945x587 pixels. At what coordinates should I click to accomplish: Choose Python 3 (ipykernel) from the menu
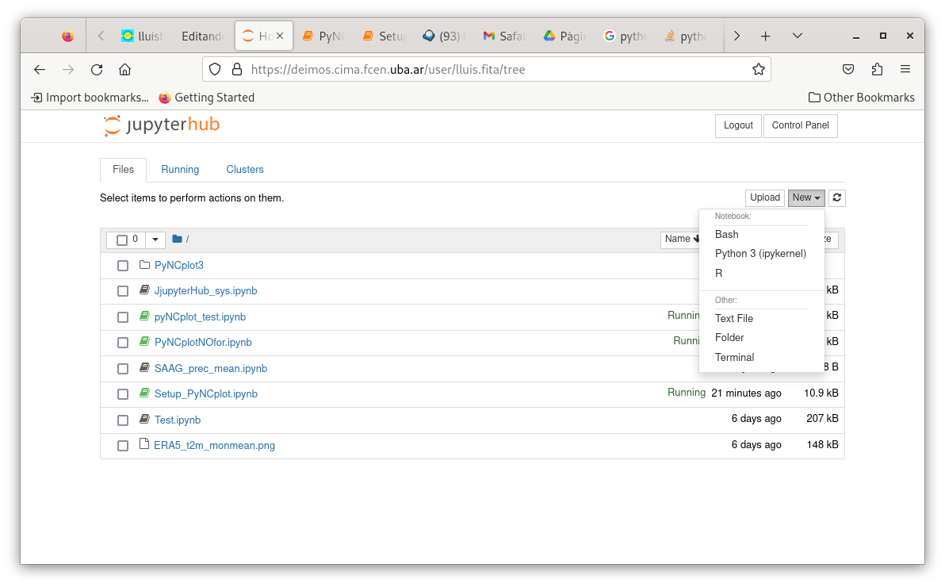tap(759, 254)
